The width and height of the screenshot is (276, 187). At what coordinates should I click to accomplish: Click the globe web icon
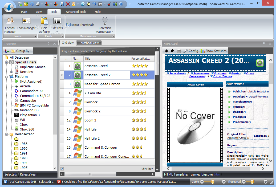coord(83,4)
